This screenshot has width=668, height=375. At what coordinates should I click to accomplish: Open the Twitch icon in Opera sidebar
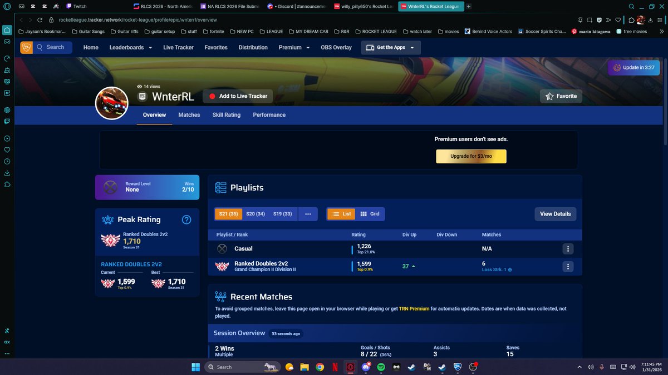7,121
